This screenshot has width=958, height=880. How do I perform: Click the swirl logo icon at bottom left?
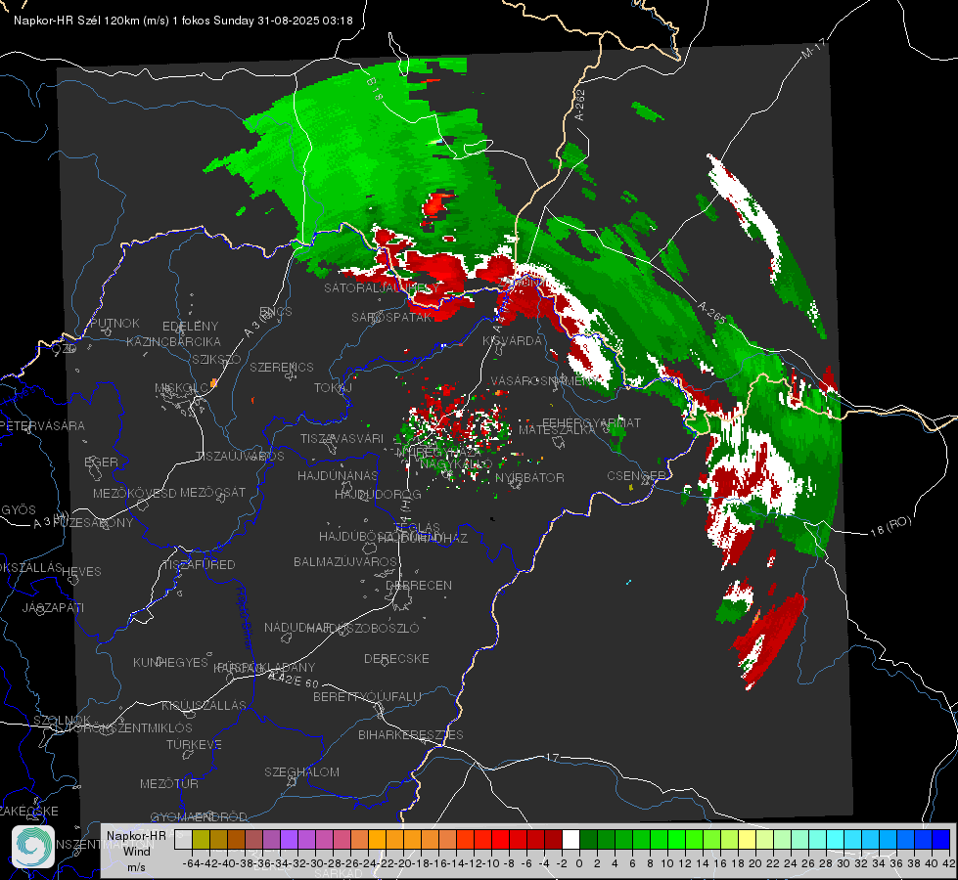tap(33, 847)
